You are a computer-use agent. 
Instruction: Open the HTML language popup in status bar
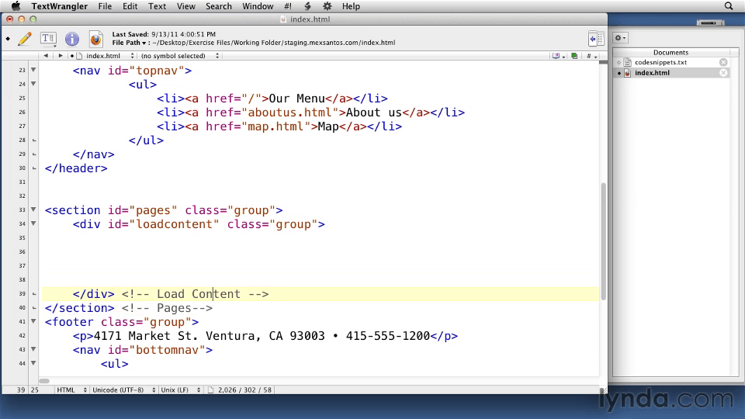point(71,390)
